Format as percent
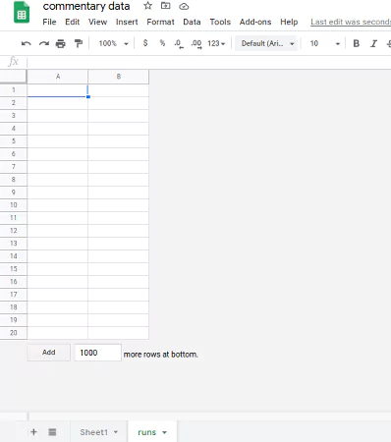 [162, 43]
